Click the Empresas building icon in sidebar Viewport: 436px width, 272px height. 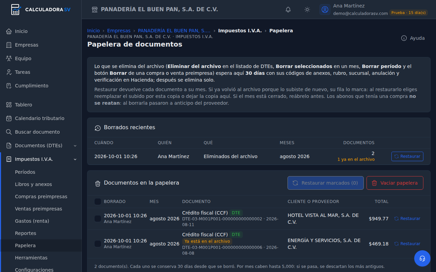click(9, 45)
